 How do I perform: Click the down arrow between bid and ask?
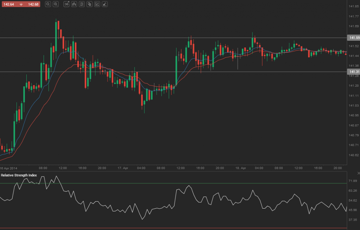[x=21, y=4]
